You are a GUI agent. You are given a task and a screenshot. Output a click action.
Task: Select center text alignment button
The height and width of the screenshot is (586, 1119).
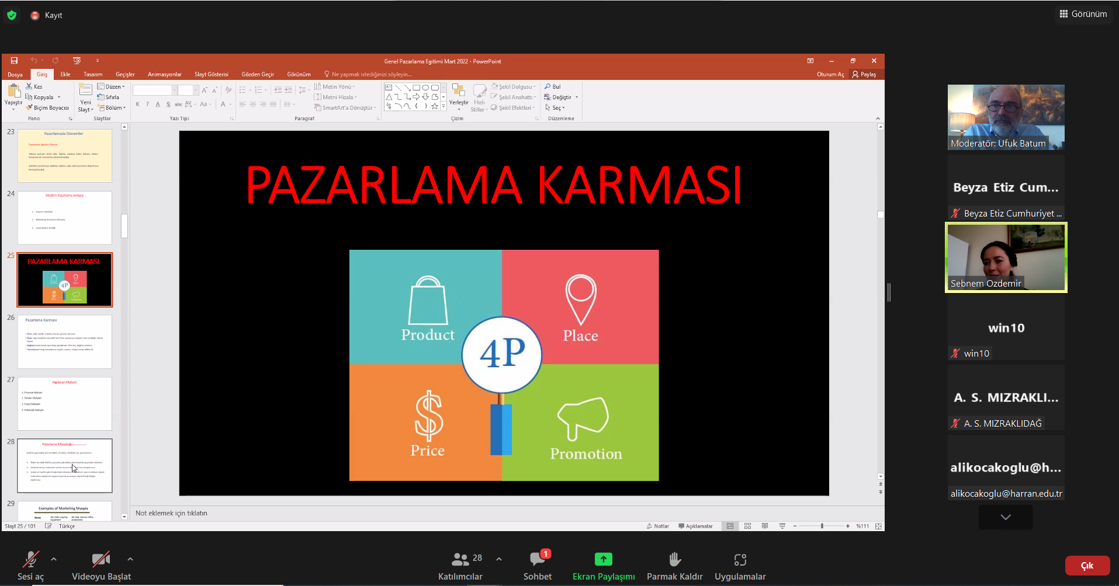[253, 104]
